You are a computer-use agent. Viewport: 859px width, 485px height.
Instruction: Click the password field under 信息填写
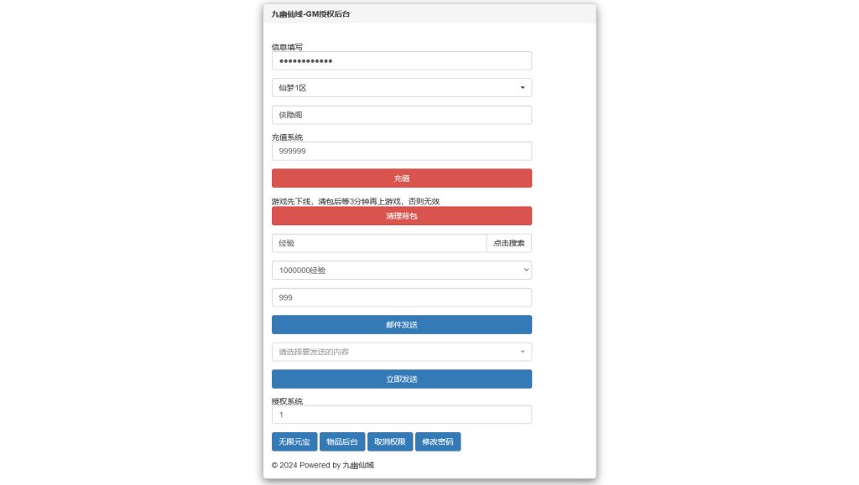click(x=401, y=61)
